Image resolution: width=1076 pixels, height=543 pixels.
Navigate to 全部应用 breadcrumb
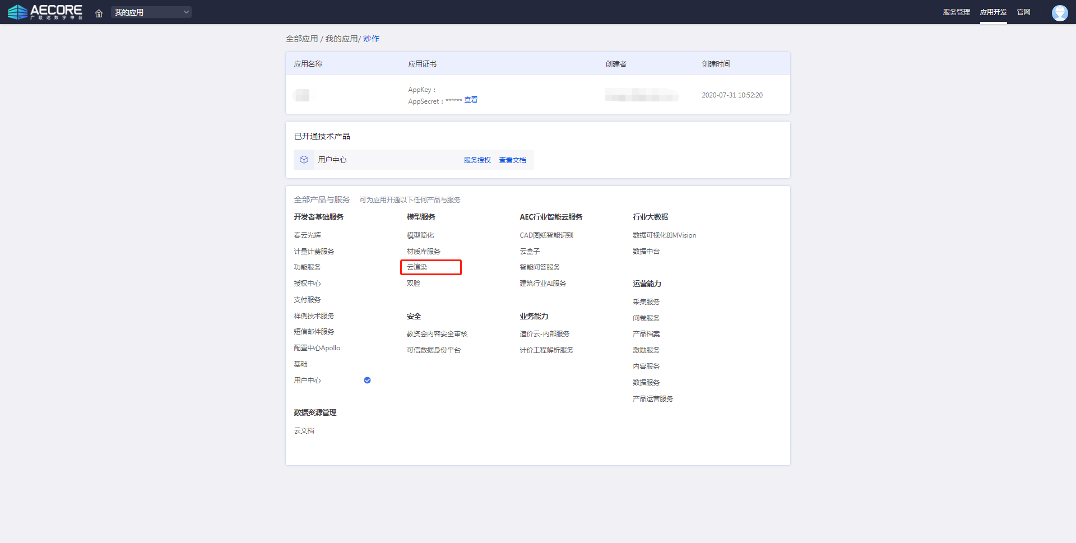coord(302,39)
